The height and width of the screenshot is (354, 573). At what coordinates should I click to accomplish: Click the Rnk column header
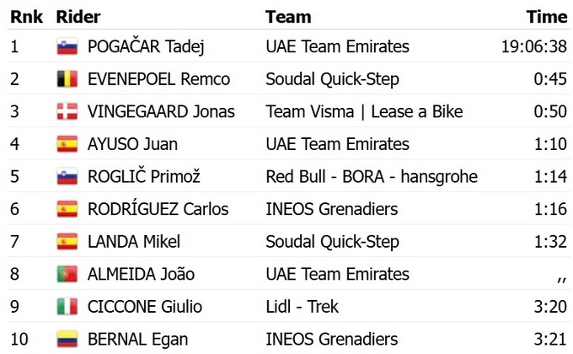[26, 17]
